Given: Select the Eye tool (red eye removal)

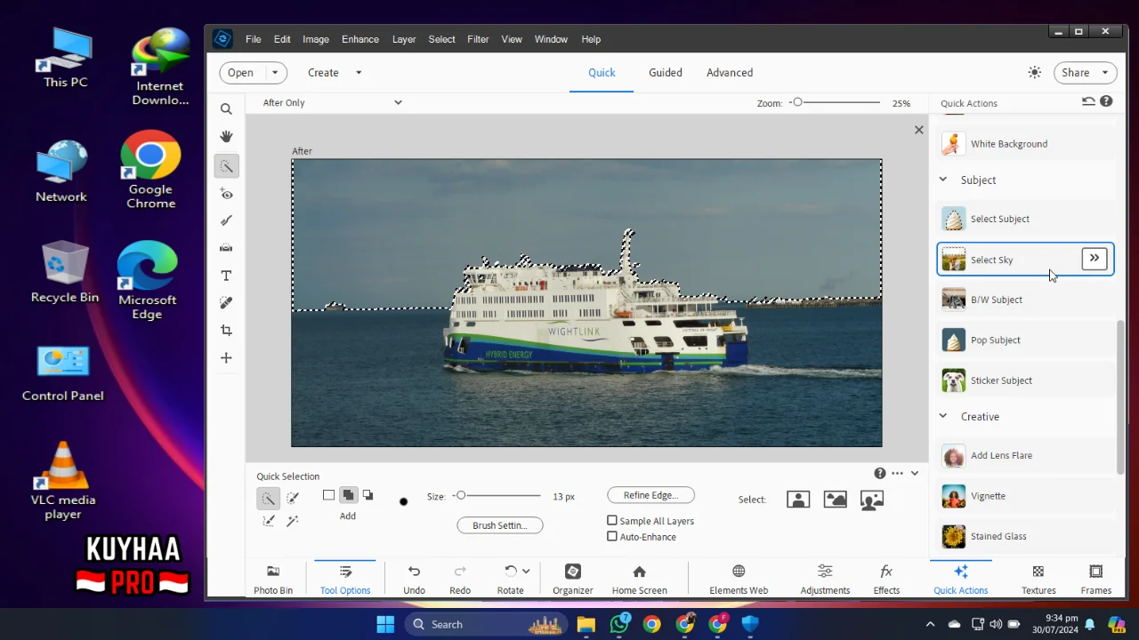Looking at the screenshot, I should click(226, 194).
